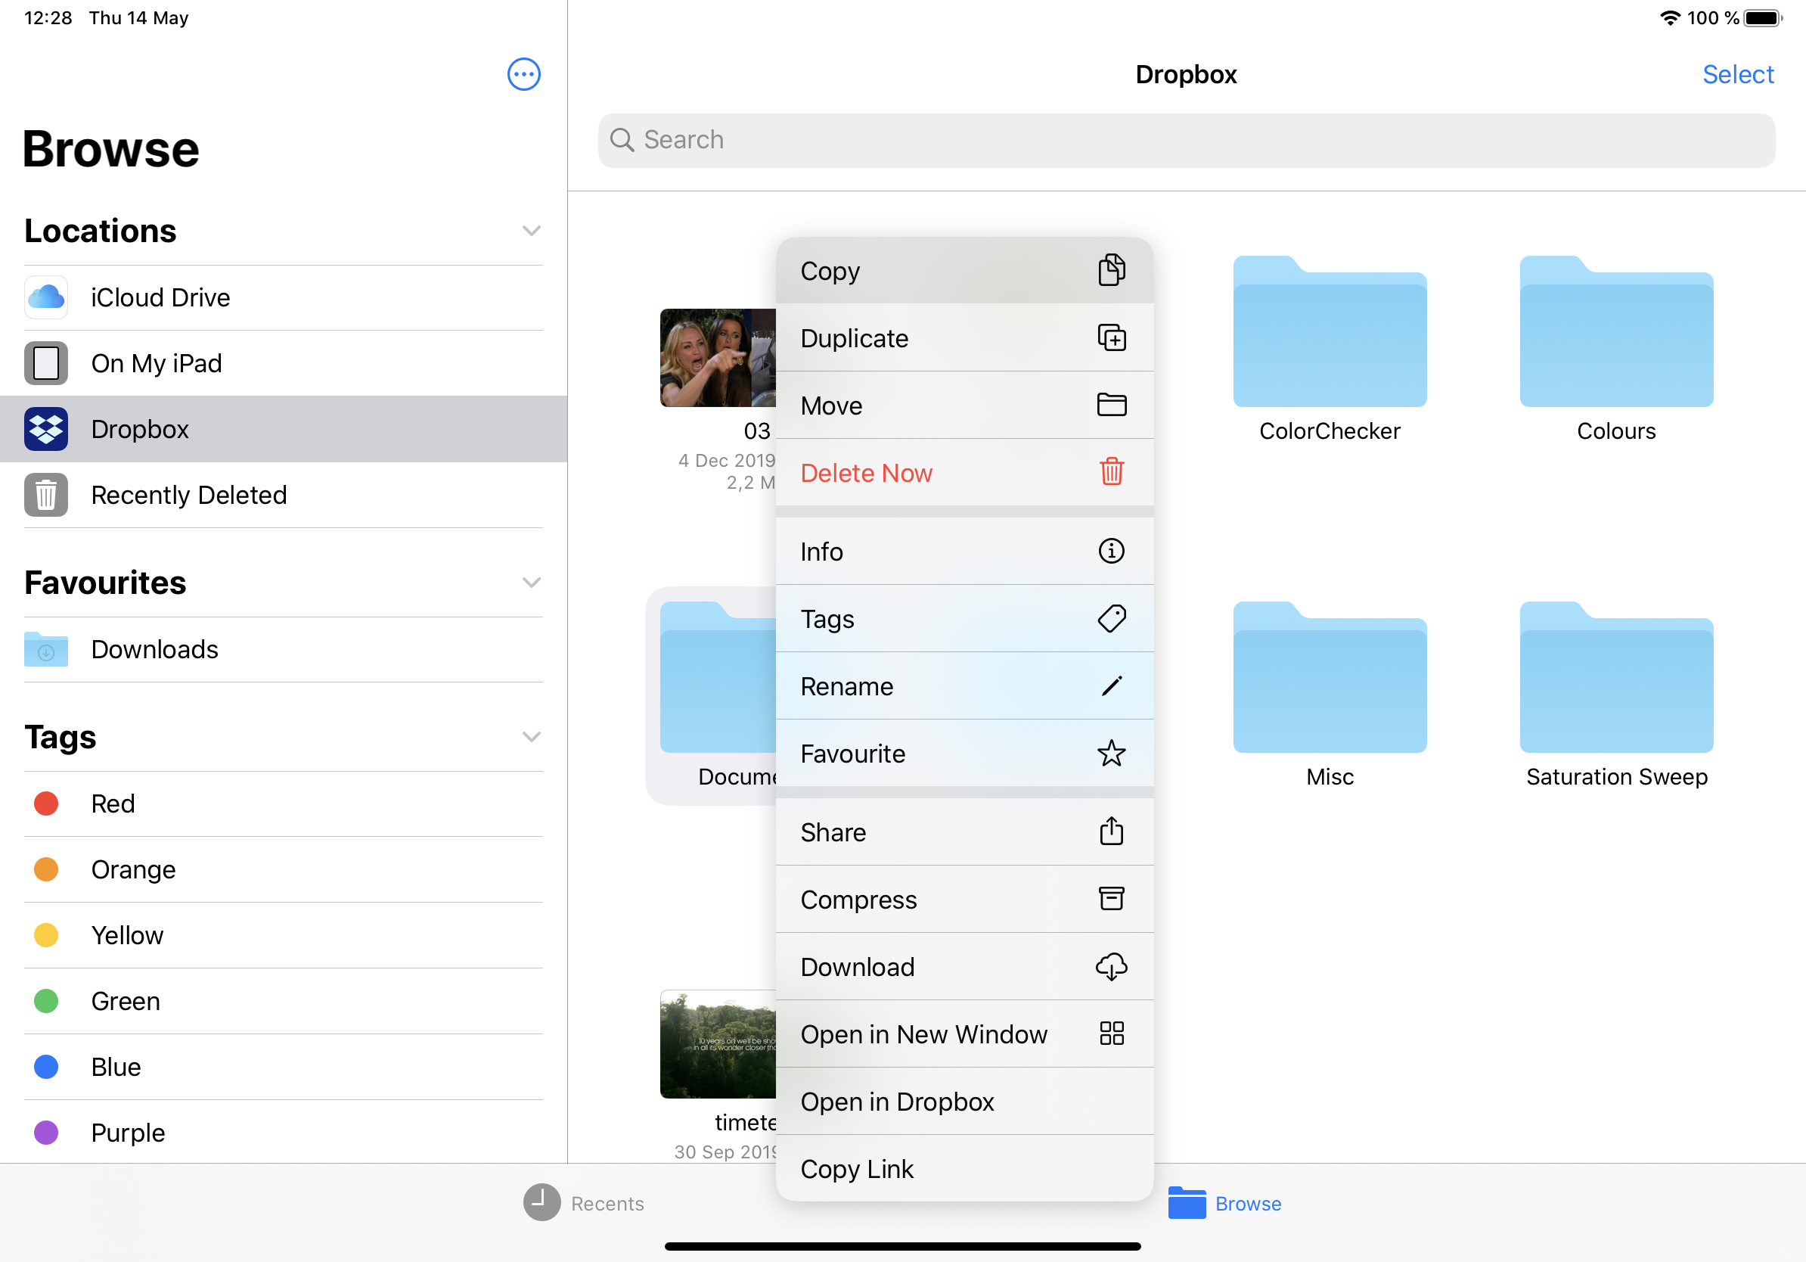Choose Move from the context menu
Screen dimensions: 1806x1262
pyautogui.click(x=964, y=406)
